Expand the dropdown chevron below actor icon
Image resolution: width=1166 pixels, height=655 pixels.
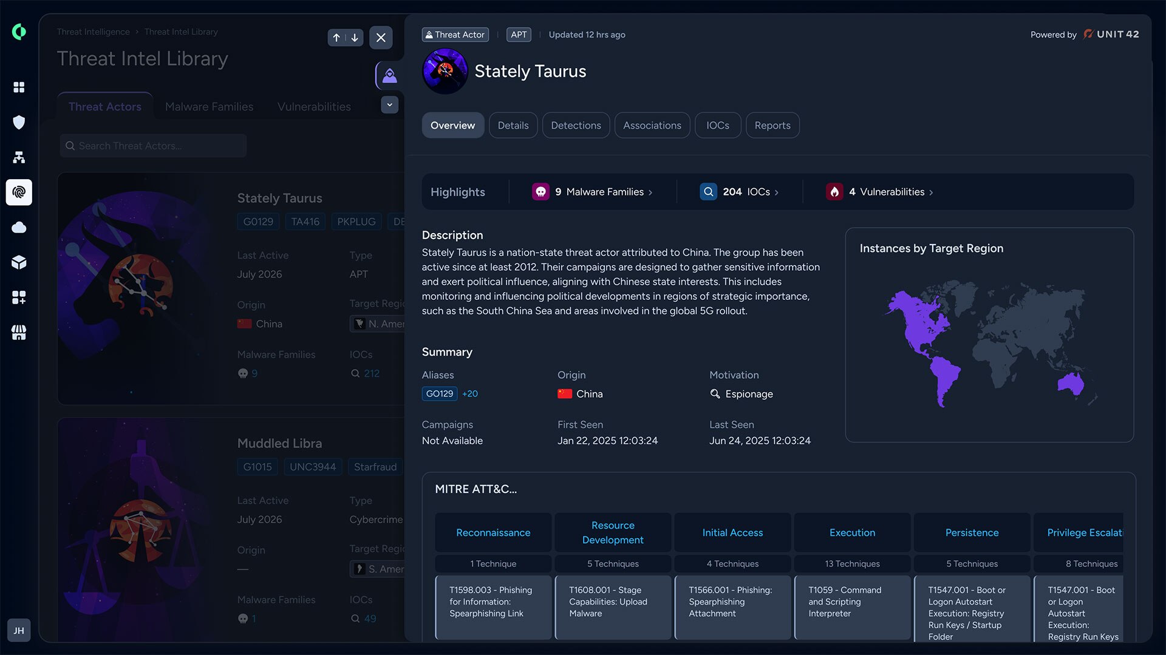coord(390,104)
